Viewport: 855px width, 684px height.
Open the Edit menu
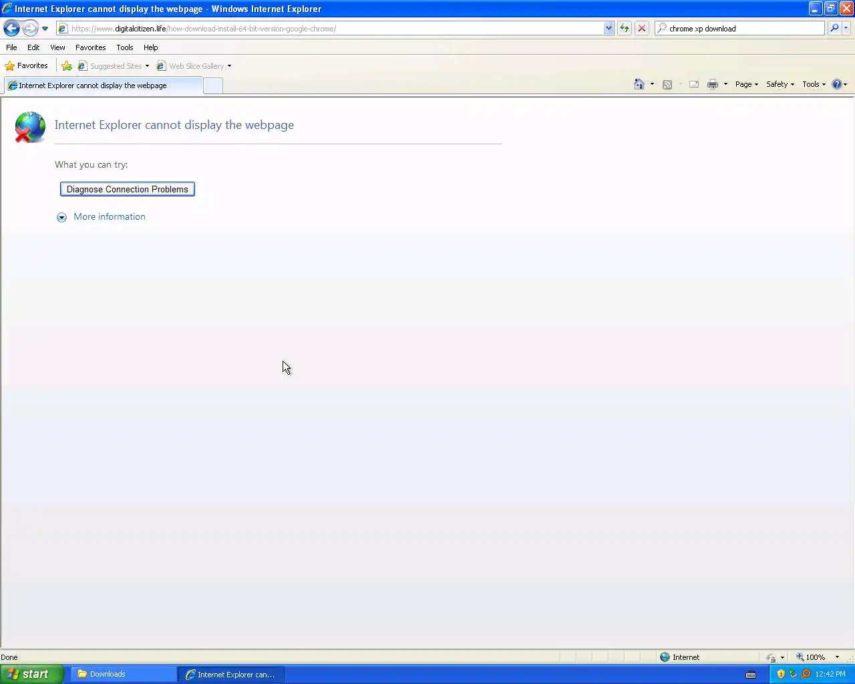point(33,47)
